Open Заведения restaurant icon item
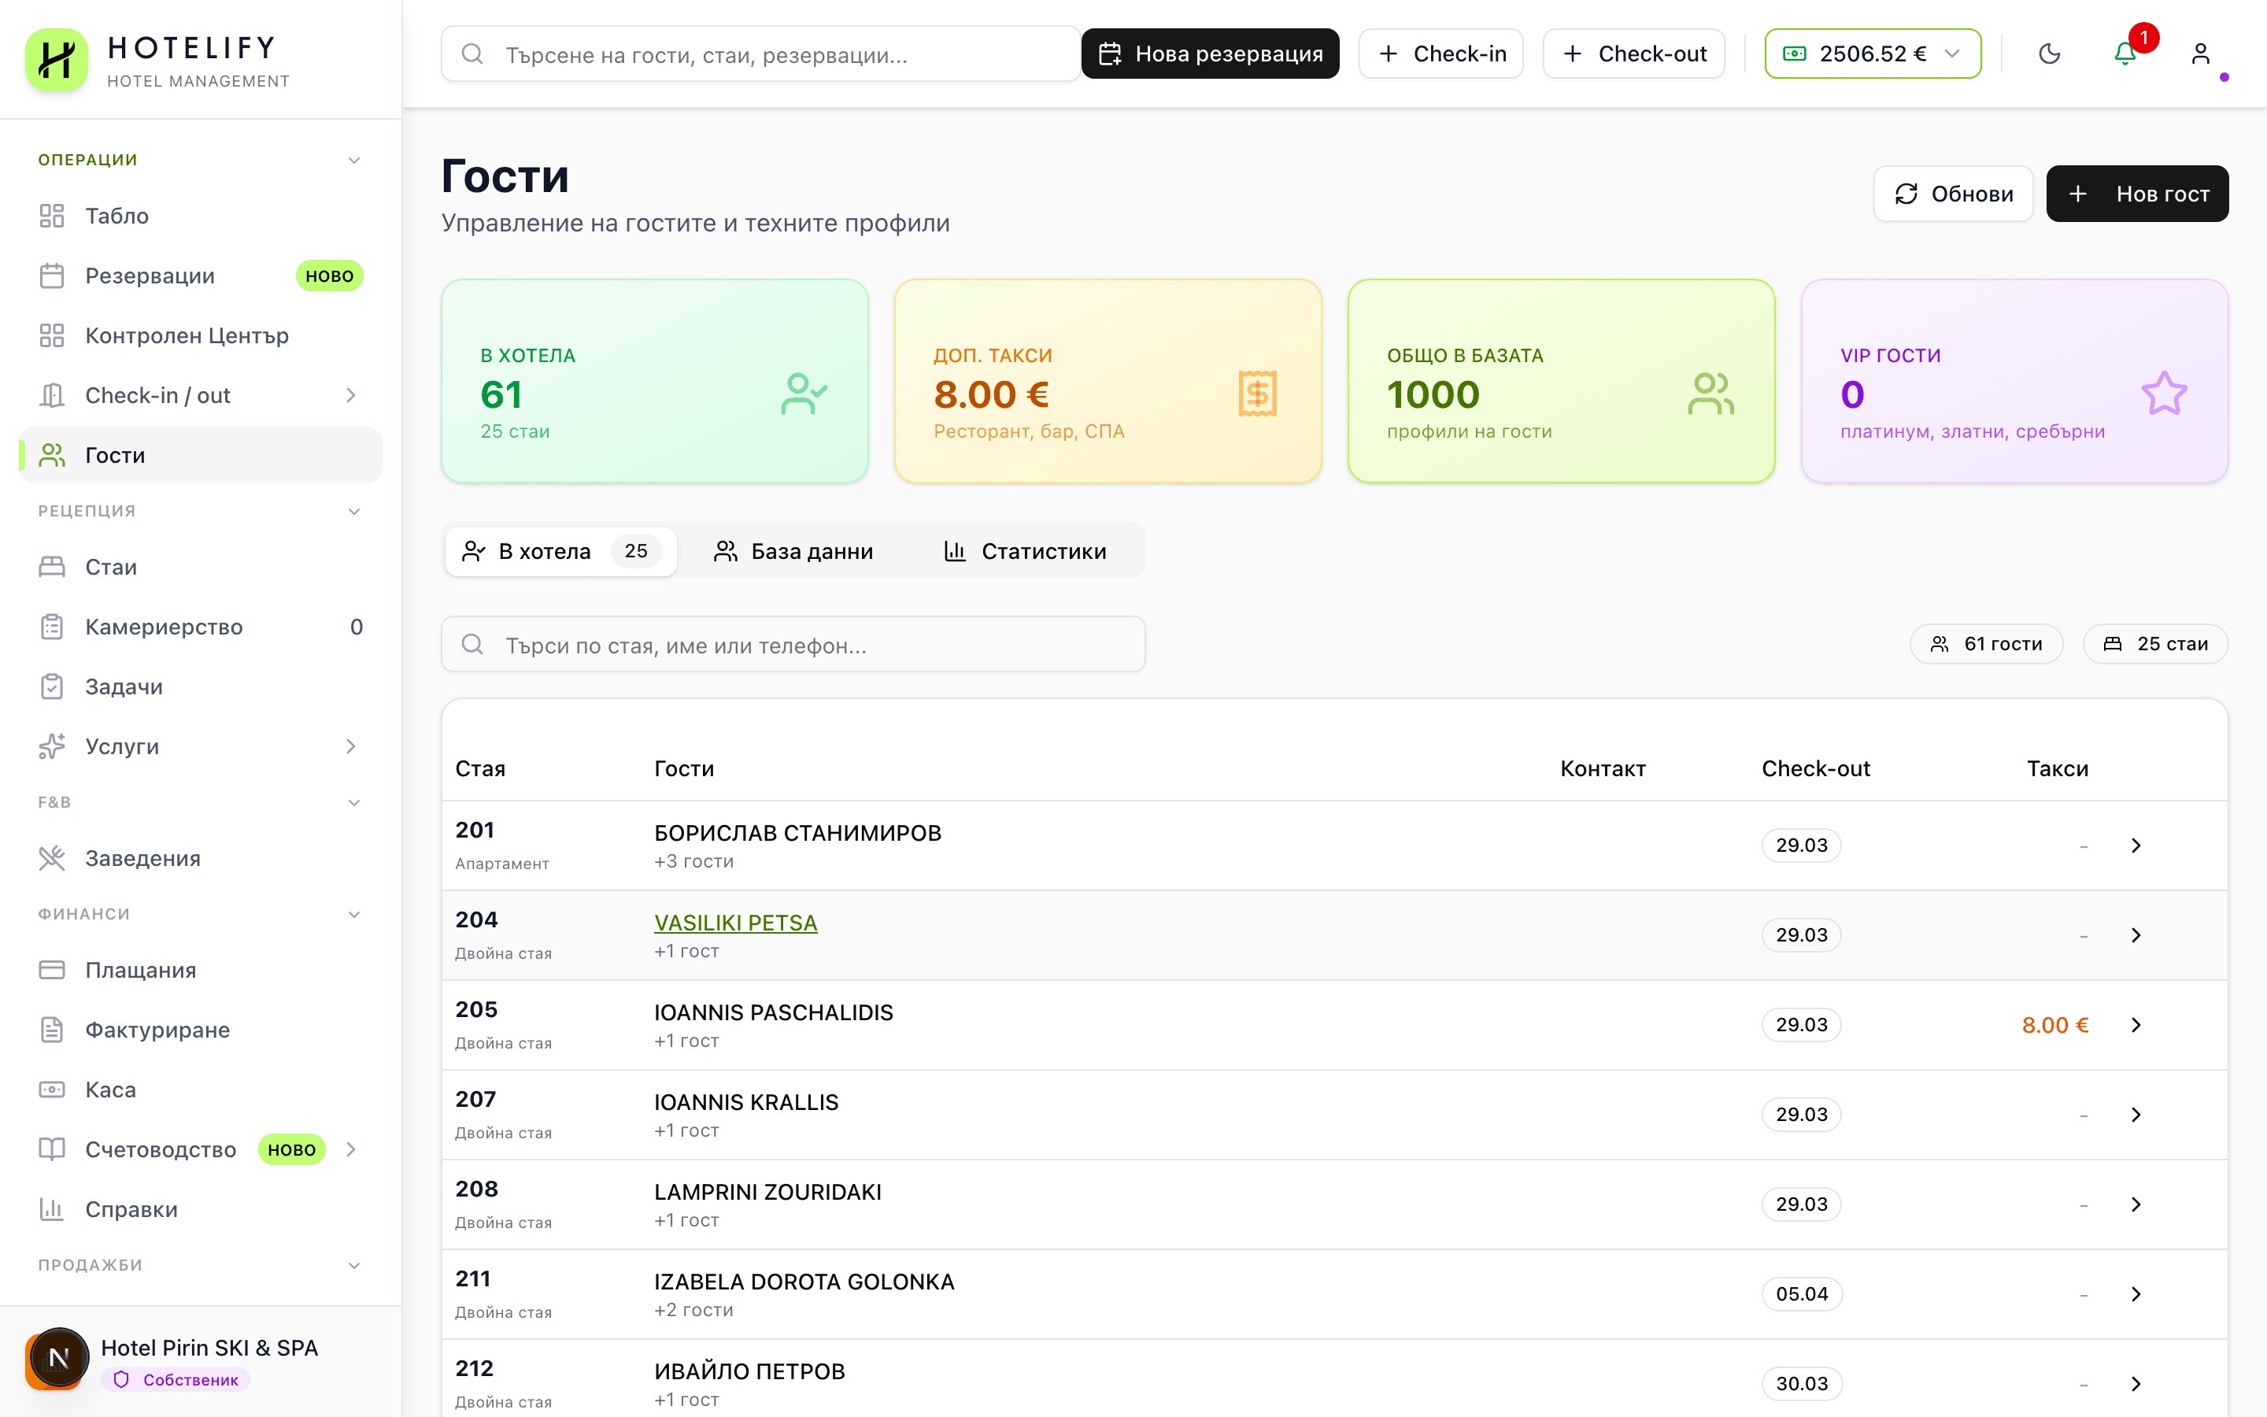 coord(142,858)
